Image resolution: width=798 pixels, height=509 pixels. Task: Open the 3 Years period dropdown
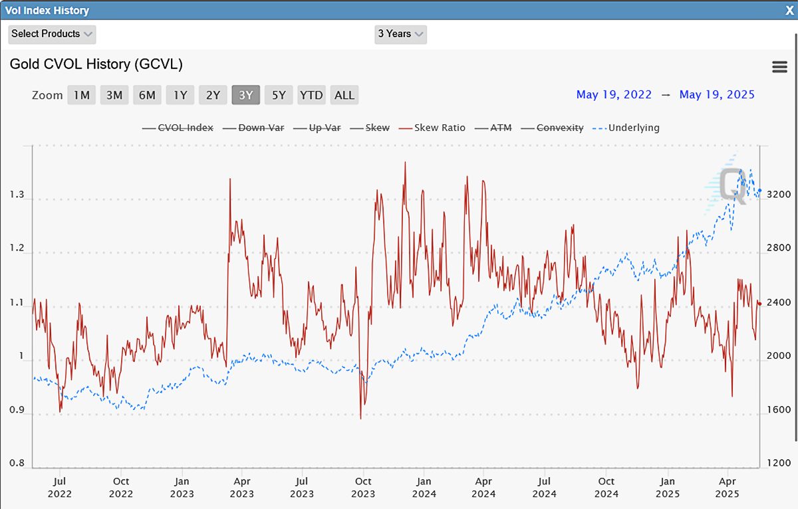[x=400, y=34]
